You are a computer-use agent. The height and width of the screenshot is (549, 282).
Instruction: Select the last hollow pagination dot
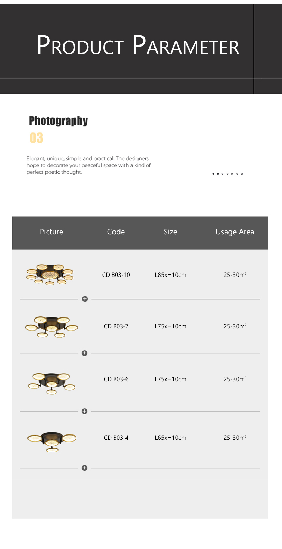[x=242, y=174]
